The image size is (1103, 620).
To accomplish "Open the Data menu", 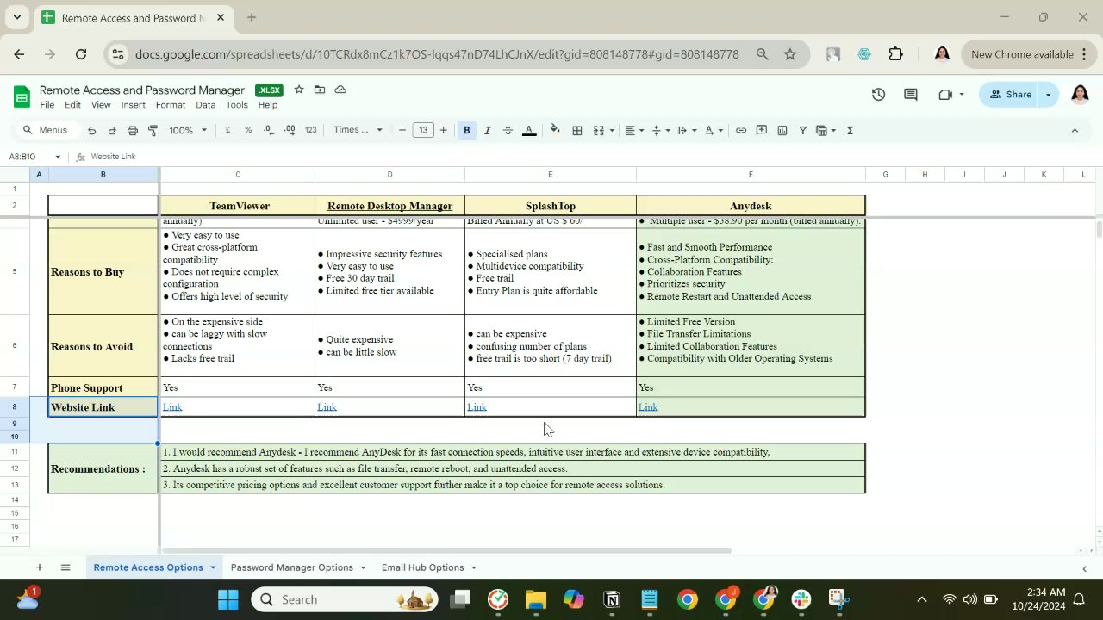I will [x=205, y=105].
